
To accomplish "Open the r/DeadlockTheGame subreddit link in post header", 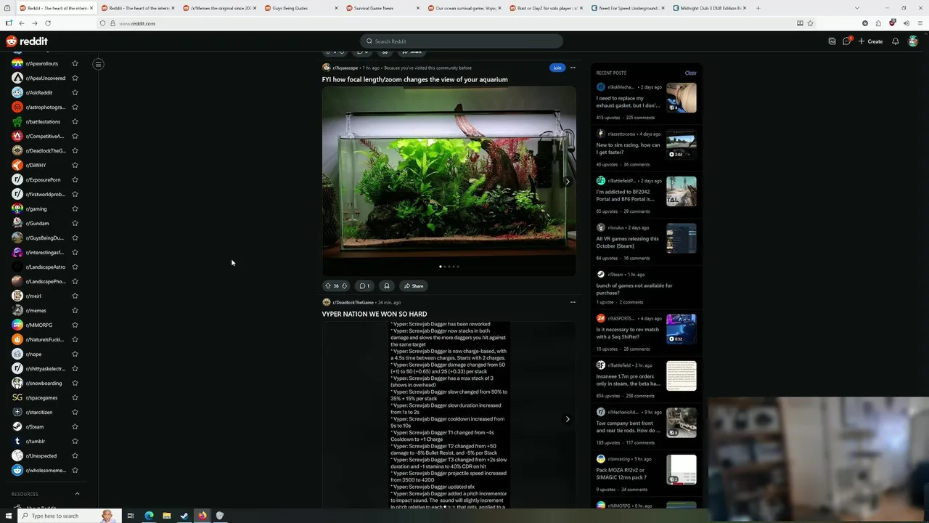I will [353, 302].
